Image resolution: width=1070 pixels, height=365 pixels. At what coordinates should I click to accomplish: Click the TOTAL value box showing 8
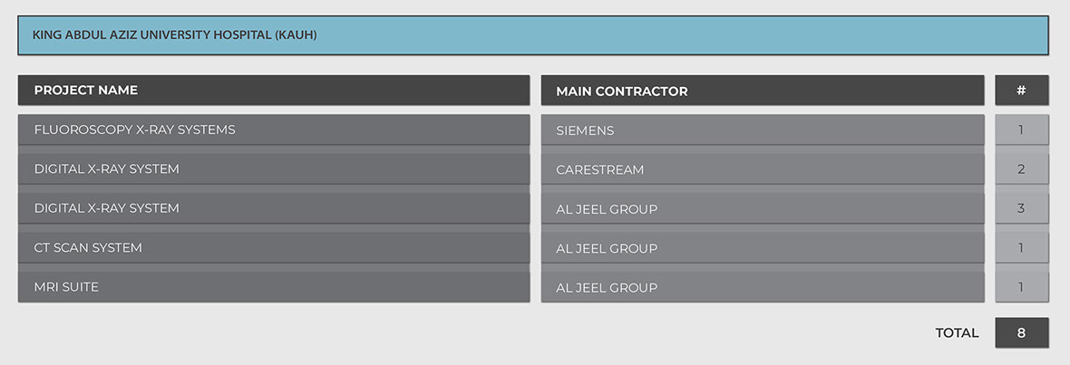[1021, 332]
